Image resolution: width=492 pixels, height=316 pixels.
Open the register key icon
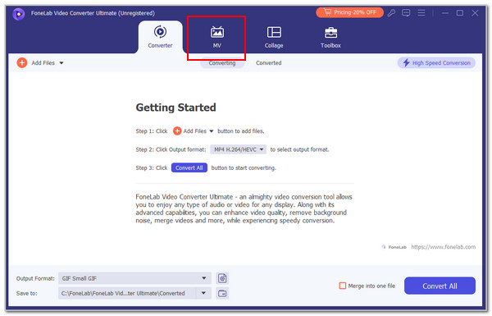(x=391, y=13)
